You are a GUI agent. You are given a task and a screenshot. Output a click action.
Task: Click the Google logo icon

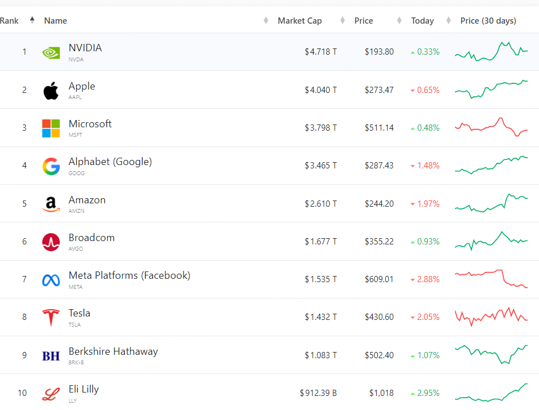click(x=51, y=166)
